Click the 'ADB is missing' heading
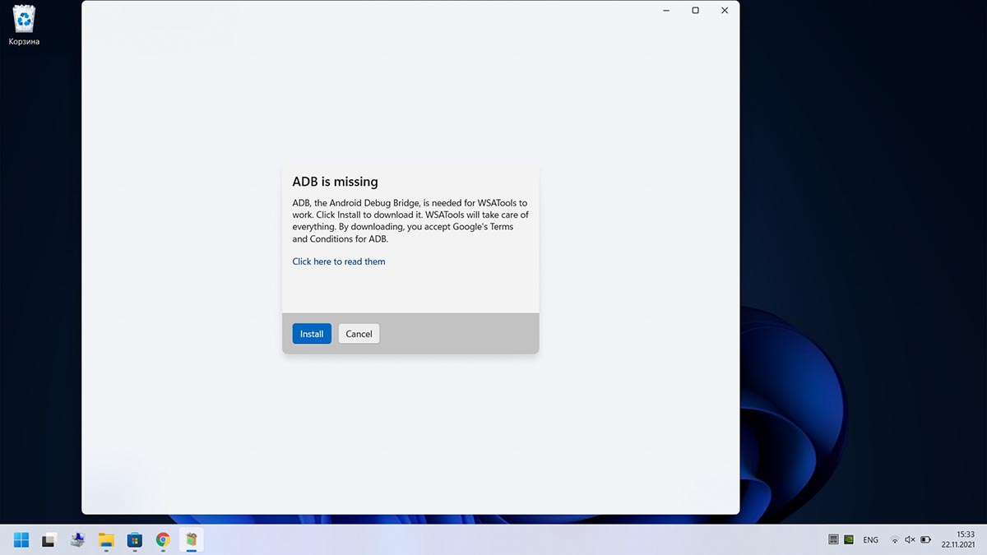Screen dimensions: 987x555 coord(335,182)
